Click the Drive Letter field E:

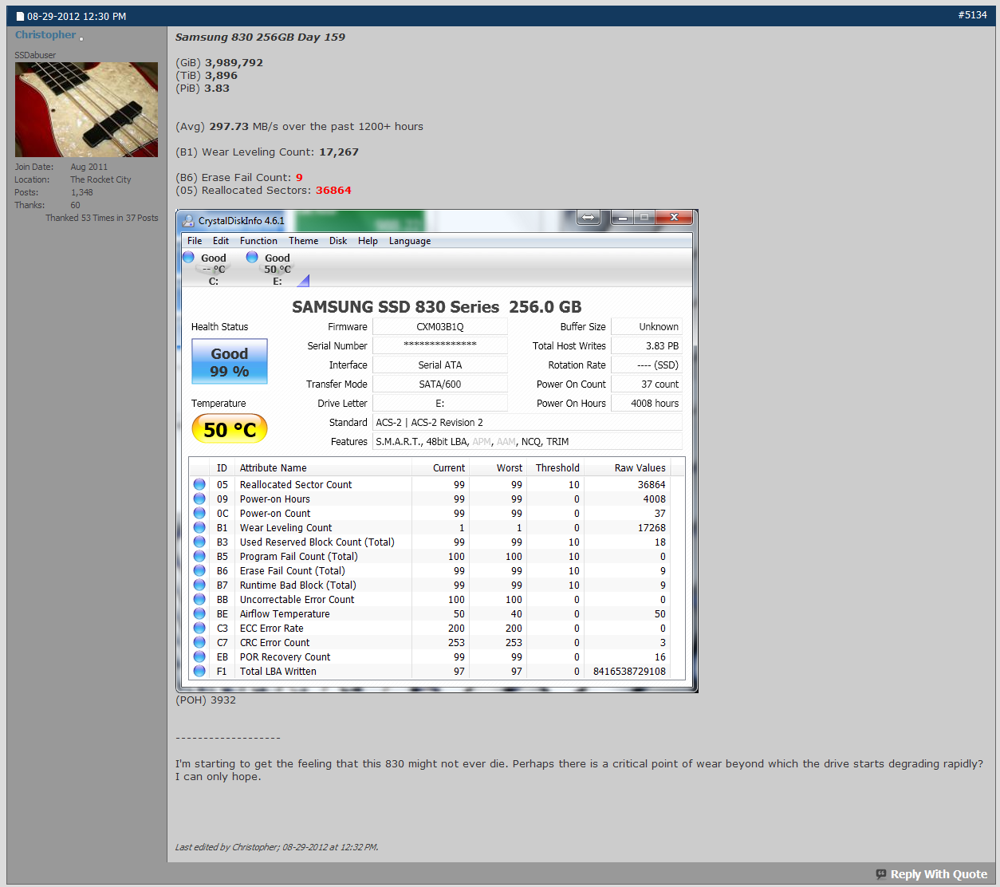click(440, 404)
